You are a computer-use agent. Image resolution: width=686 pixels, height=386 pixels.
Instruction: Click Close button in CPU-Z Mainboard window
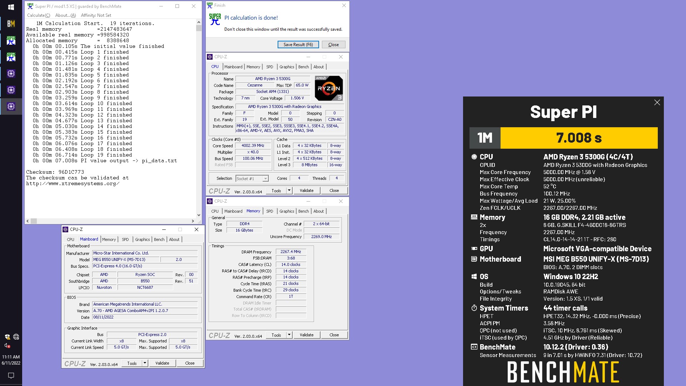click(190, 363)
